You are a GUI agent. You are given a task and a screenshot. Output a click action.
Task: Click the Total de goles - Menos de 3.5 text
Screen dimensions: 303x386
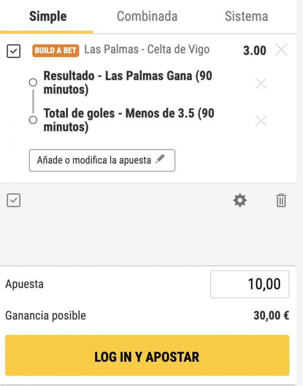tap(129, 120)
